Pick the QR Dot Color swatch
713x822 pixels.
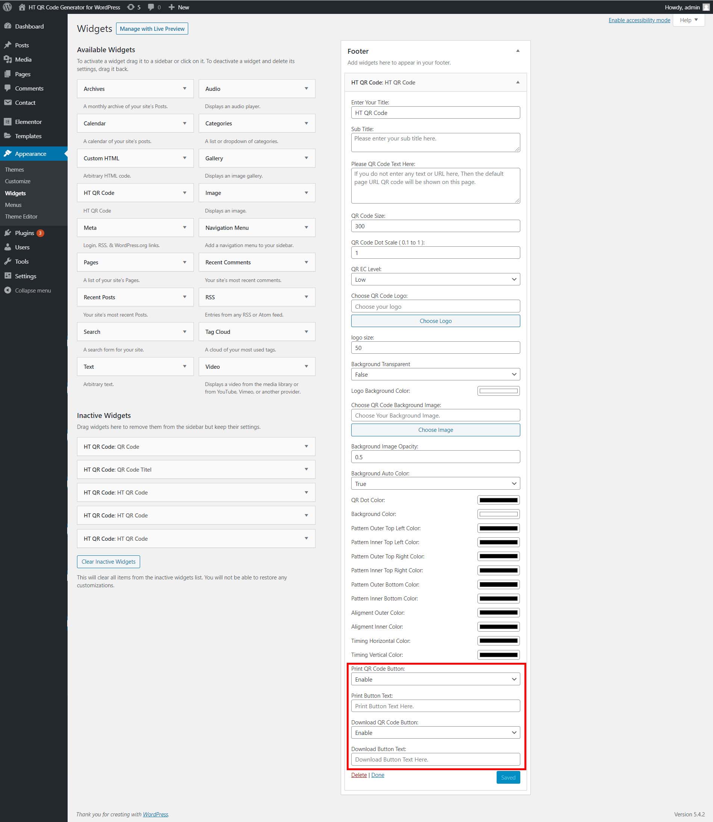[x=498, y=500]
